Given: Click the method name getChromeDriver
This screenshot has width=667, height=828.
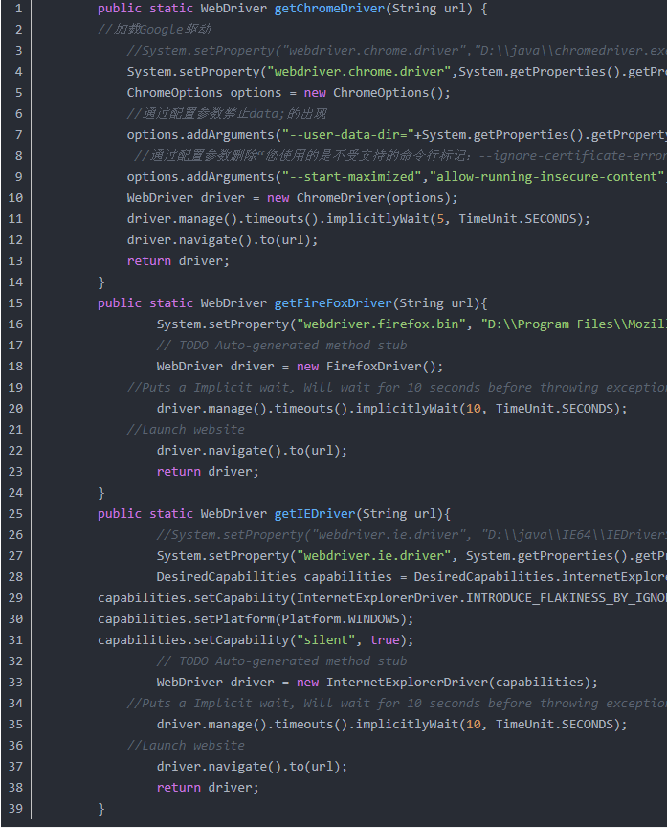Looking at the screenshot, I should point(329,9).
